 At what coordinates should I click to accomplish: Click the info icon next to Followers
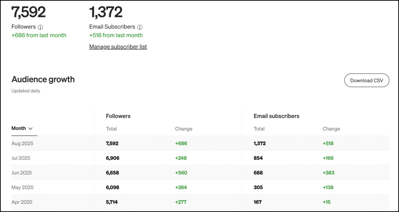click(41, 27)
